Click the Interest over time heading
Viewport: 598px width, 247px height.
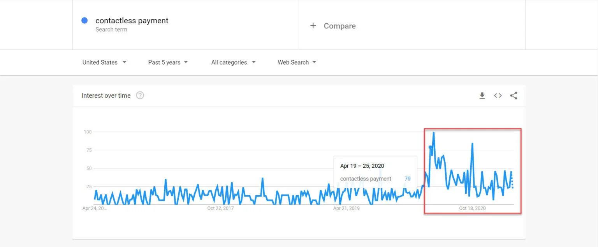(x=106, y=95)
